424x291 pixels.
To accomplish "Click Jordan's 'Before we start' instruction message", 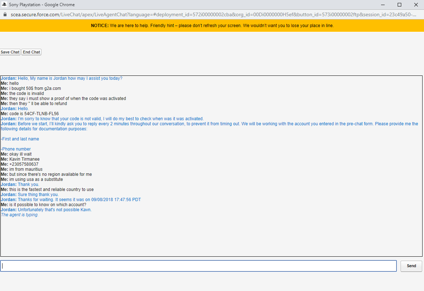I will tap(209, 126).
